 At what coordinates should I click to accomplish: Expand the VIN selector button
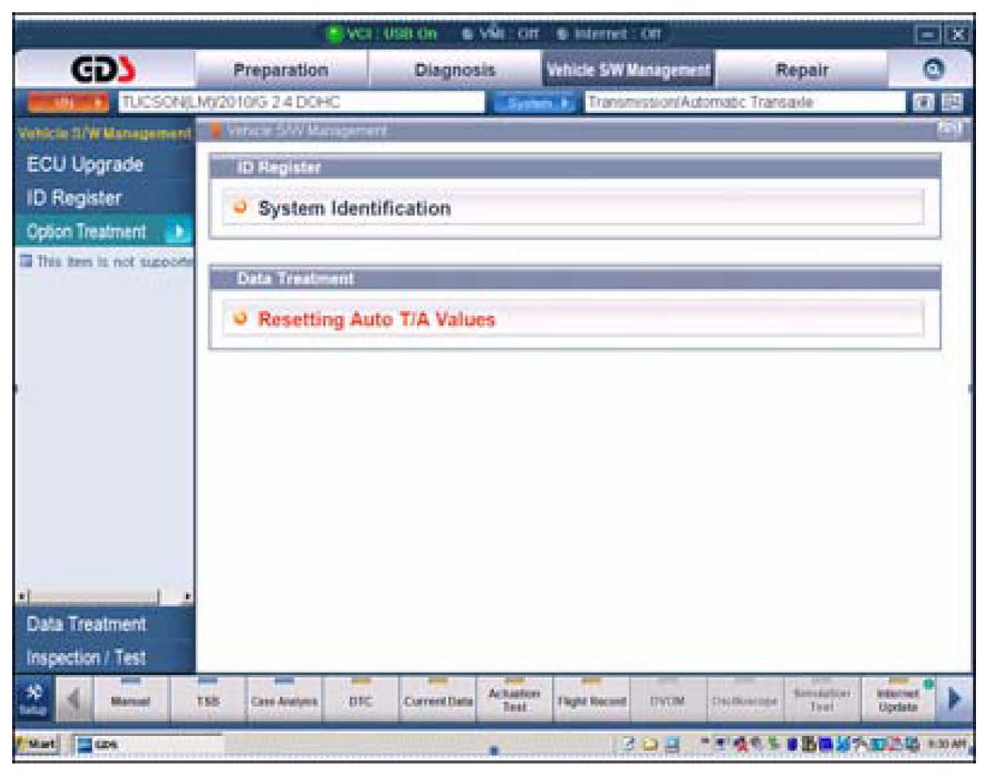coord(69,102)
